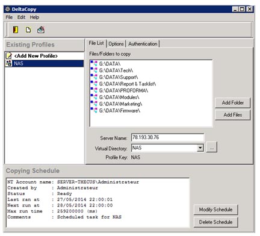This screenshot has width=260, height=236.
Task: Switch to the Authentication tab
Action: [x=143, y=44]
